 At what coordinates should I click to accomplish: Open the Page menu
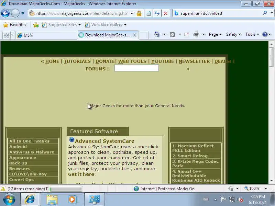click(215, 34)
